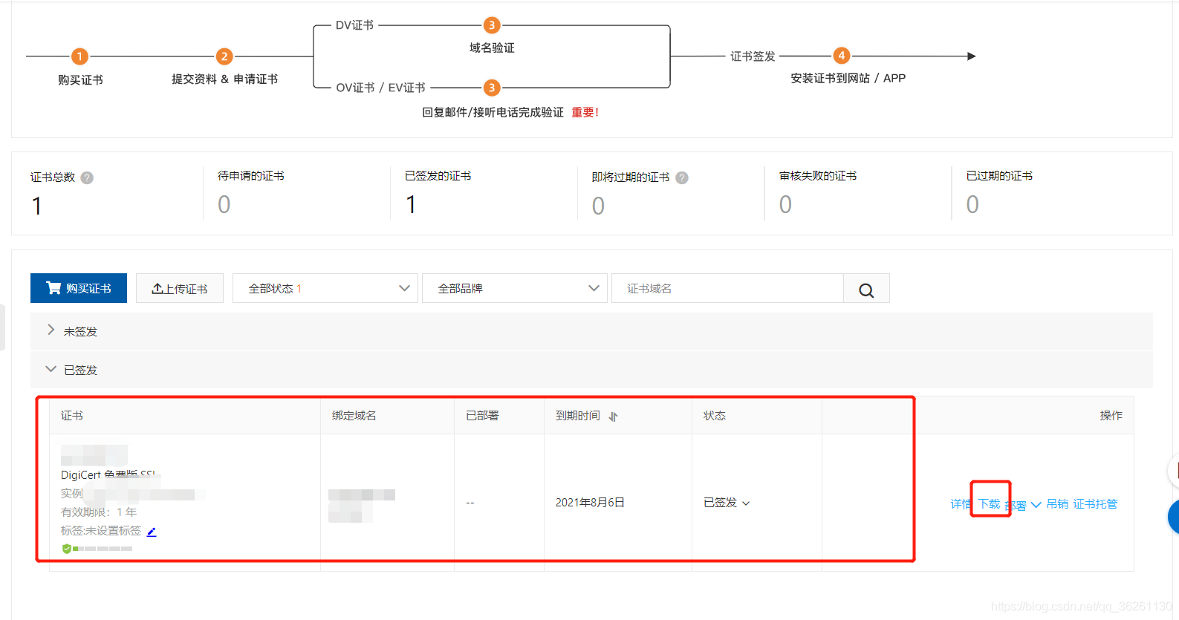Click the 回复邮件/接听电话完成验证 text

(x=493, y=112)
